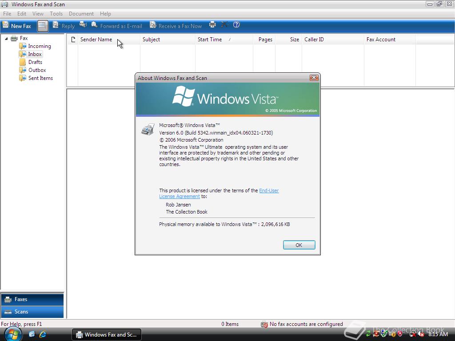455x341 pixels.
Task: Select the Sent Items folder
Action: 36,78
